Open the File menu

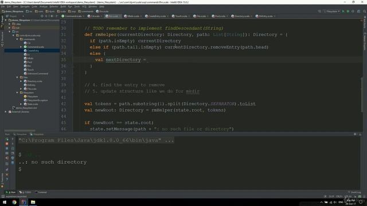pos(3,6)
